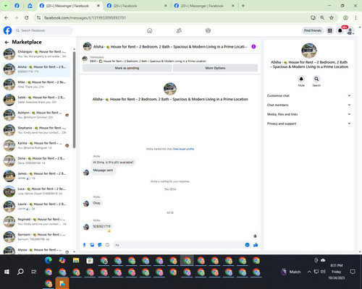Open the apps grid menu icon

329,30
